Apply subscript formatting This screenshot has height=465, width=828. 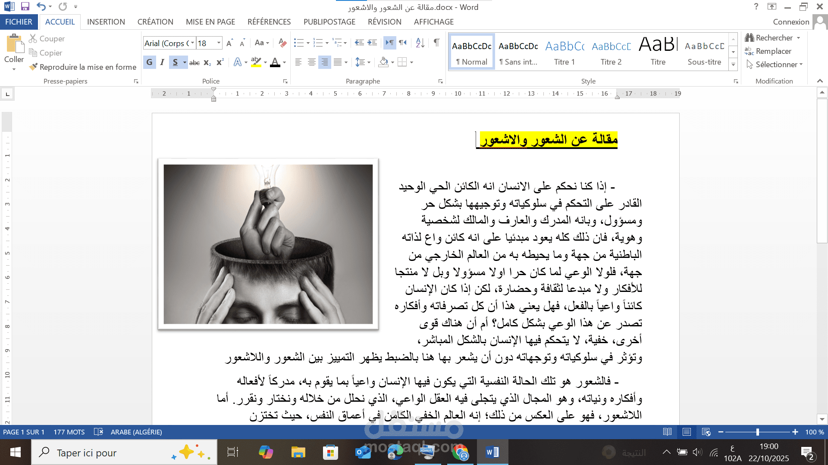207,62
